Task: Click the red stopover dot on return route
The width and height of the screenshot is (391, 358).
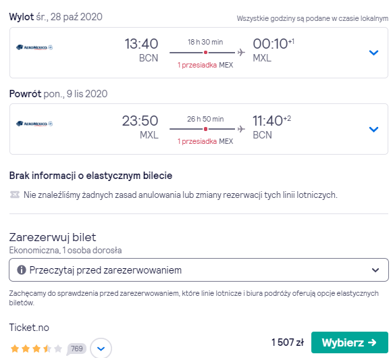Action: pyautogui.click(x=205, y=129)
